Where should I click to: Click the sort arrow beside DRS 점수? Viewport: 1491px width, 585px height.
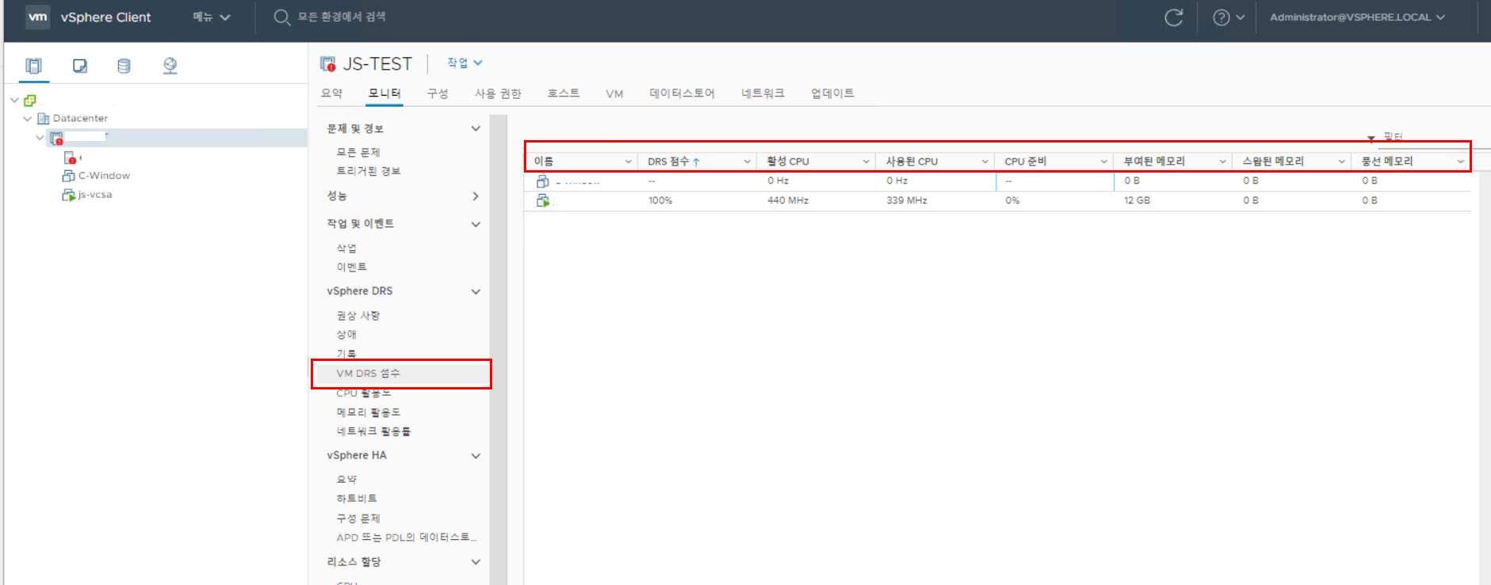(696, 161)
